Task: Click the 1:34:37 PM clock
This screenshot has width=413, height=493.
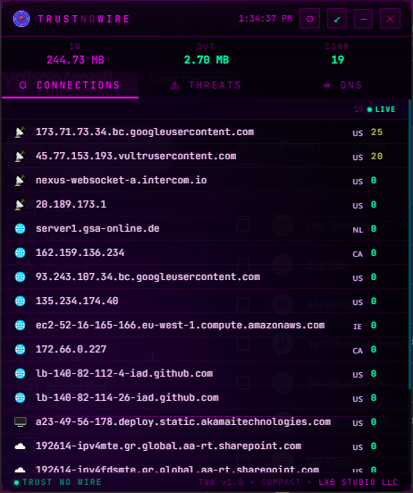Action: (x=265, y=19)
